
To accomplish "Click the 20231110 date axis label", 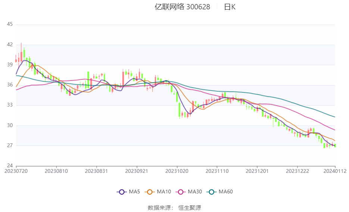I will tap(217, 171).
